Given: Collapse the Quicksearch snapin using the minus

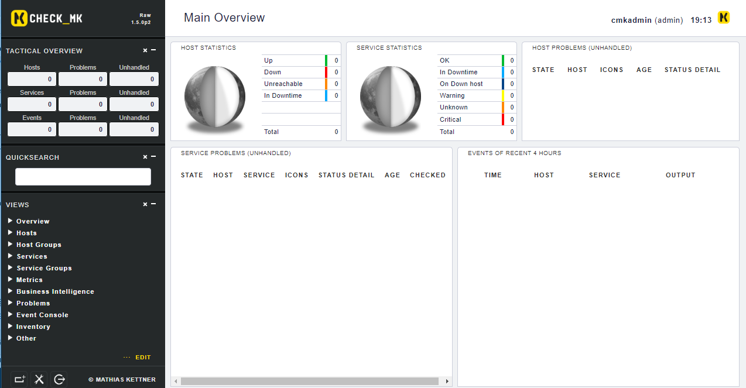Looking at the screenshot, I should tap(153, 157).
